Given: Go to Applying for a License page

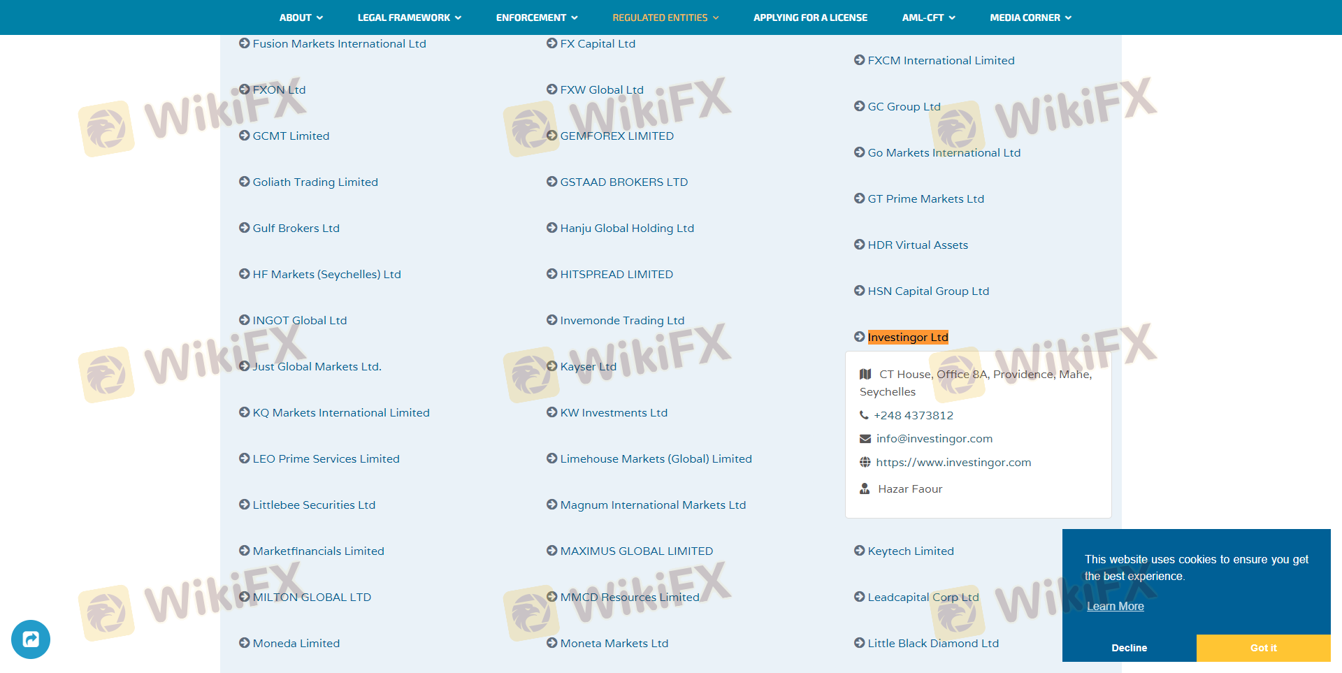Looking at the screenshot, I should [x=810, y=17].
